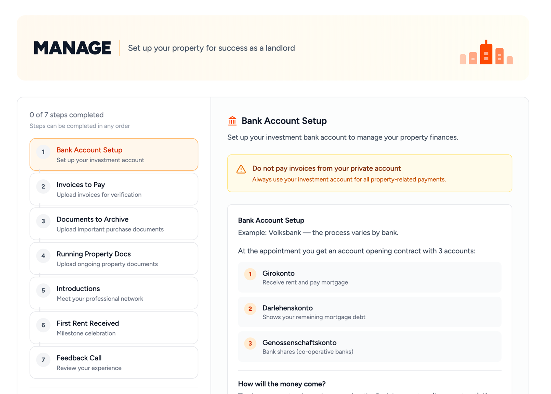Image resolution: width=551 pixels, height=394 pixels.
Task: Open the Introductions step
Action: 114,293
